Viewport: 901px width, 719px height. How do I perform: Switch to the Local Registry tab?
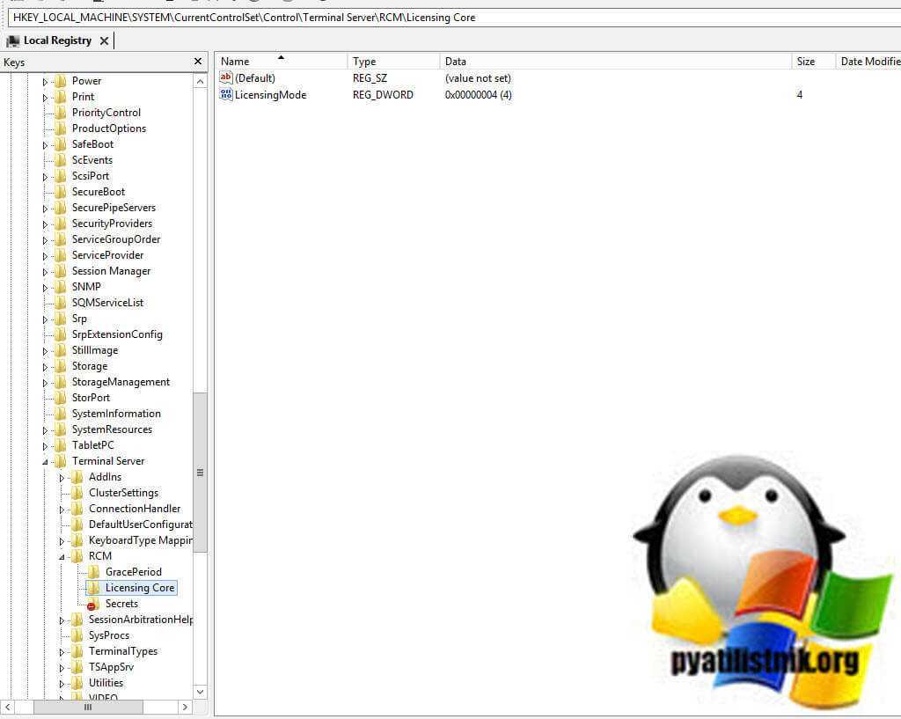pos(57,40)
